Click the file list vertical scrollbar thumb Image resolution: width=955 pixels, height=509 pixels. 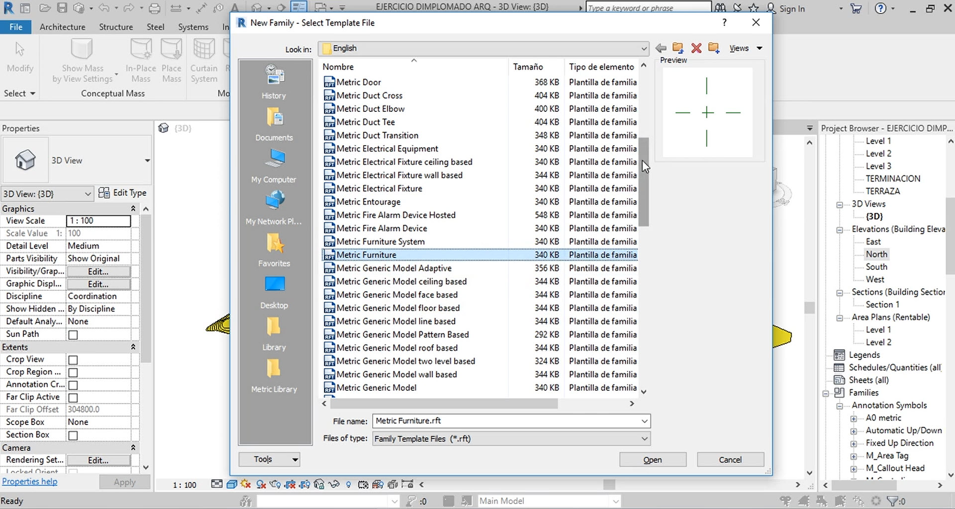644,182
